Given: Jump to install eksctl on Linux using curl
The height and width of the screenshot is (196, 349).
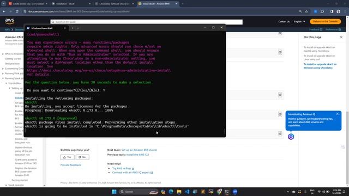Looking at the screenshot, I should [x=319, y=58].
